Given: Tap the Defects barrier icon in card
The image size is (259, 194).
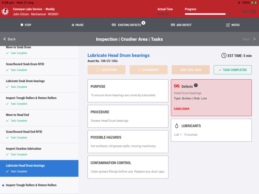Looking at the screenshot, I should pyautogui.click(x=176, y=86).
